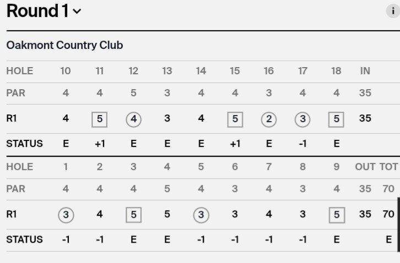Click the IN column header
The height and width of the screenshot is (263, 400).
365,71
